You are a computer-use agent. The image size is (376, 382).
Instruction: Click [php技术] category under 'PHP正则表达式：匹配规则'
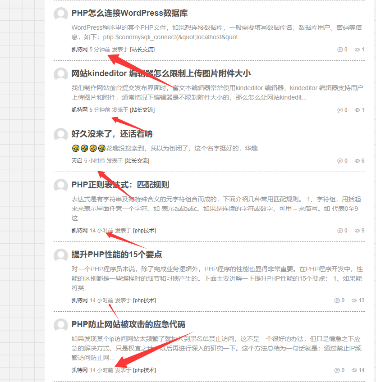(x=144, y=231)
